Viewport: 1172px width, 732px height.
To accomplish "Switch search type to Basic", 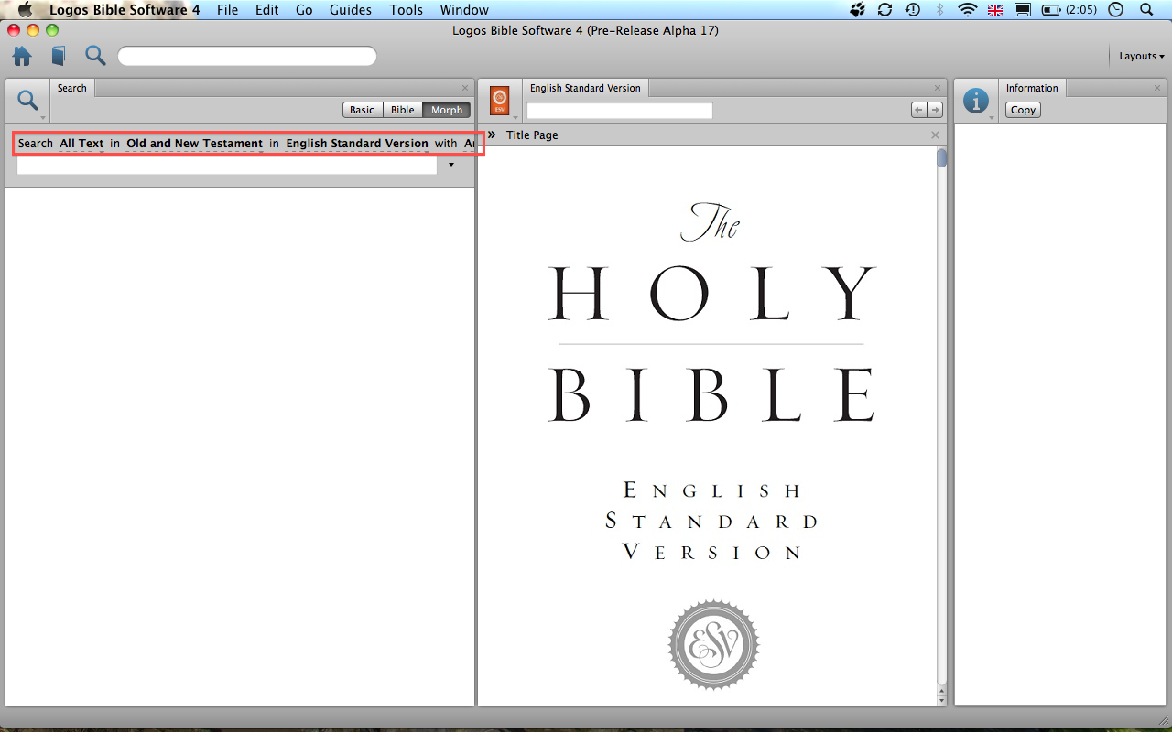I will pyautogui.click(x=363, y=110).
